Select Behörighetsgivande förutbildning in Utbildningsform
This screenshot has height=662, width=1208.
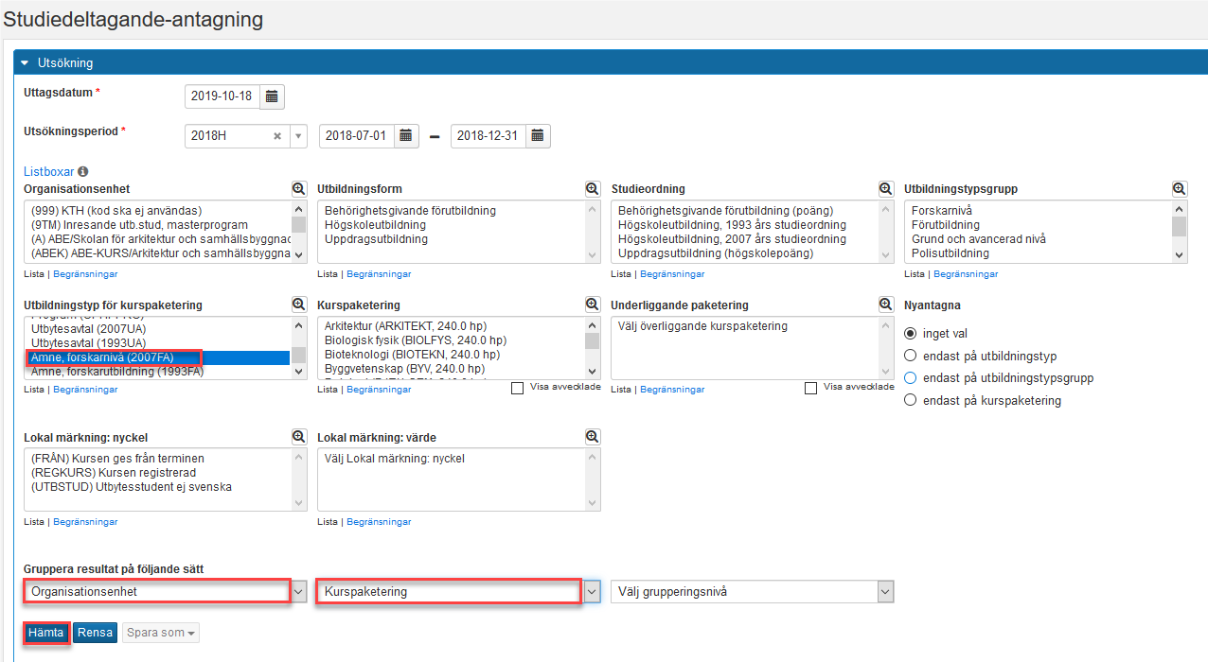pyautogui.click(x=410, y=211)
